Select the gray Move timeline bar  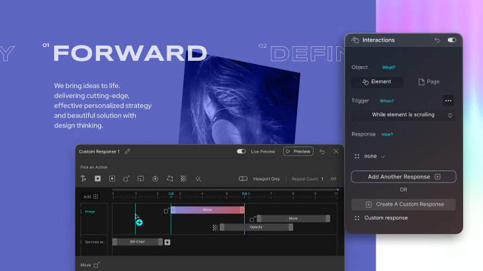[x=293, y=218]
